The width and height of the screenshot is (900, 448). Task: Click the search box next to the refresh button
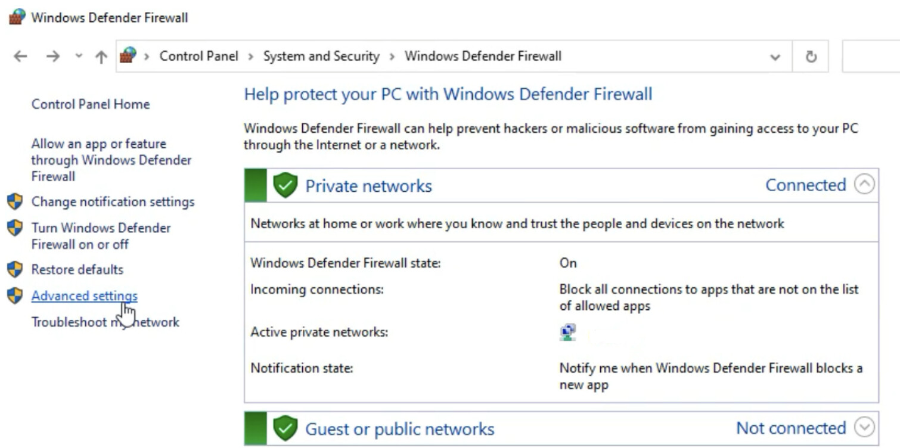tap(870, 57)
